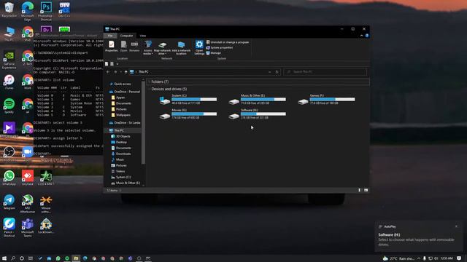Click the Forward navigation arrow

115,72
